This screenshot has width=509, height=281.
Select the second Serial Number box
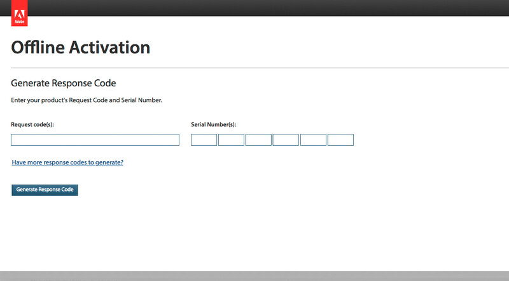click(x=231, y=140)
